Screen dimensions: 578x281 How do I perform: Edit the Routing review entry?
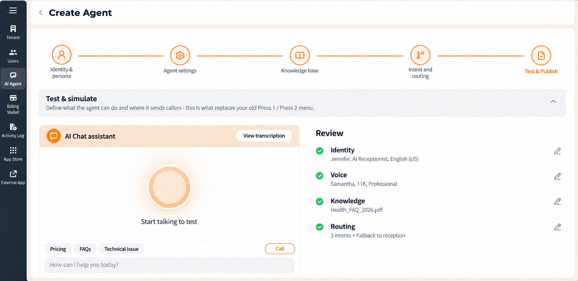557,227
